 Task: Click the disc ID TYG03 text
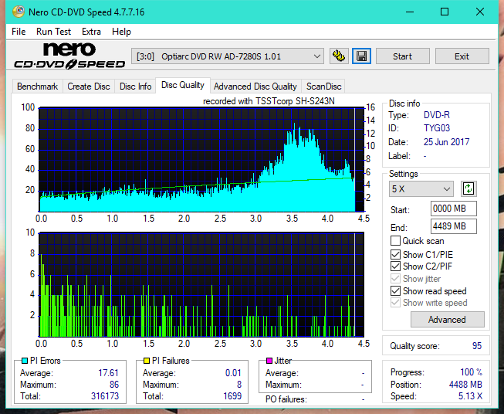pos(437,128)
